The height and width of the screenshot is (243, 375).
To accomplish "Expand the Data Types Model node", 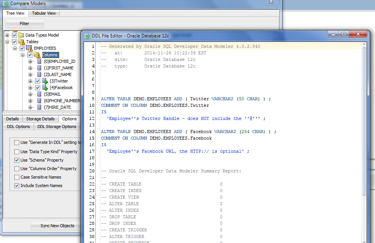I will [x=7, y=35].
